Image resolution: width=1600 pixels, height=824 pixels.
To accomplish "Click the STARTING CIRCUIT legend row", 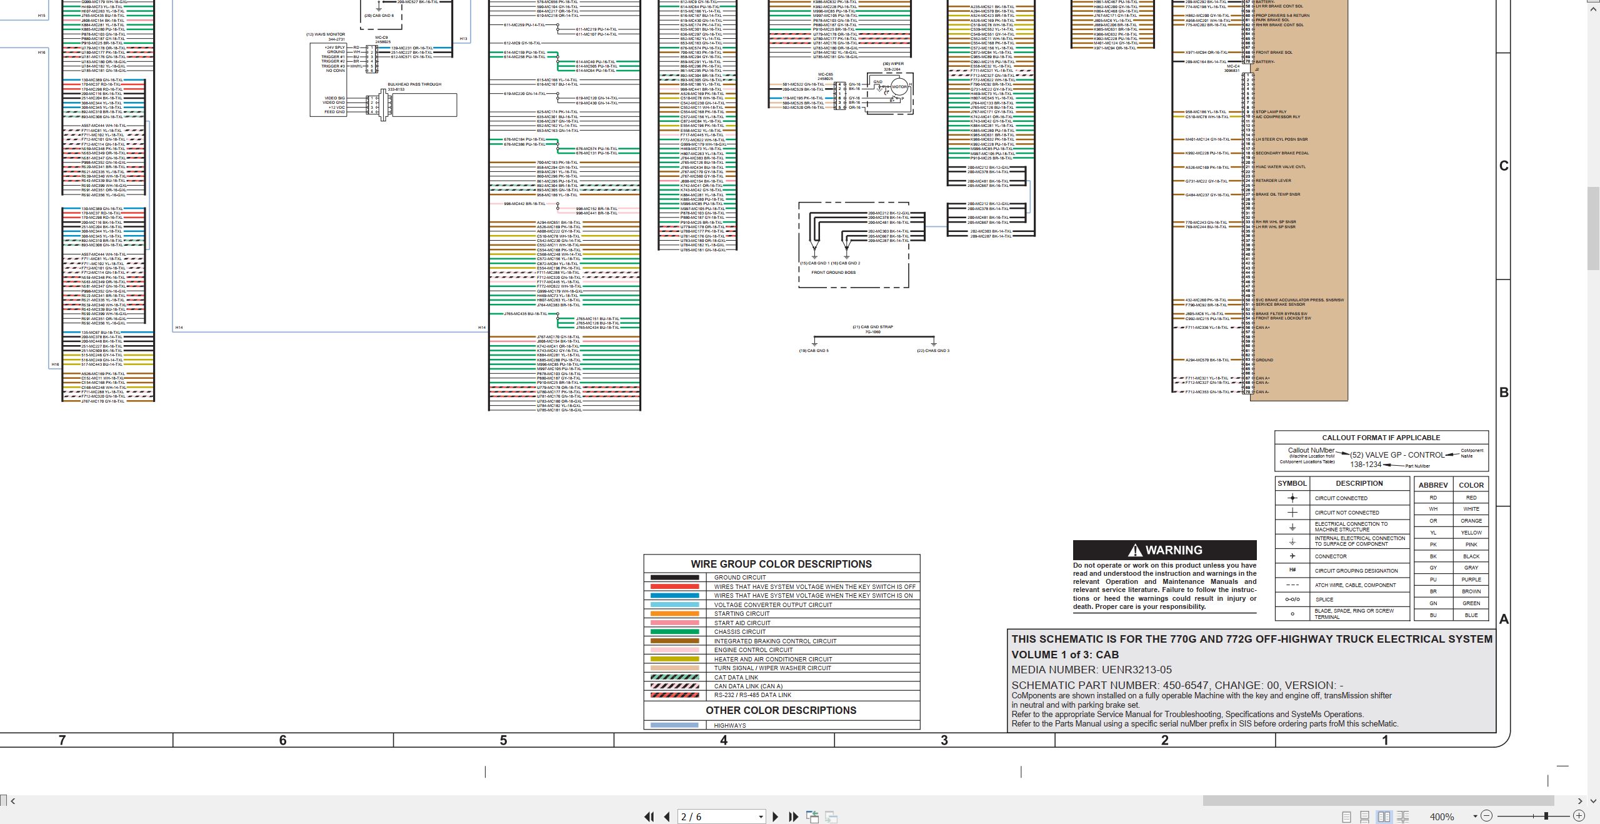I will coord(782,614).
